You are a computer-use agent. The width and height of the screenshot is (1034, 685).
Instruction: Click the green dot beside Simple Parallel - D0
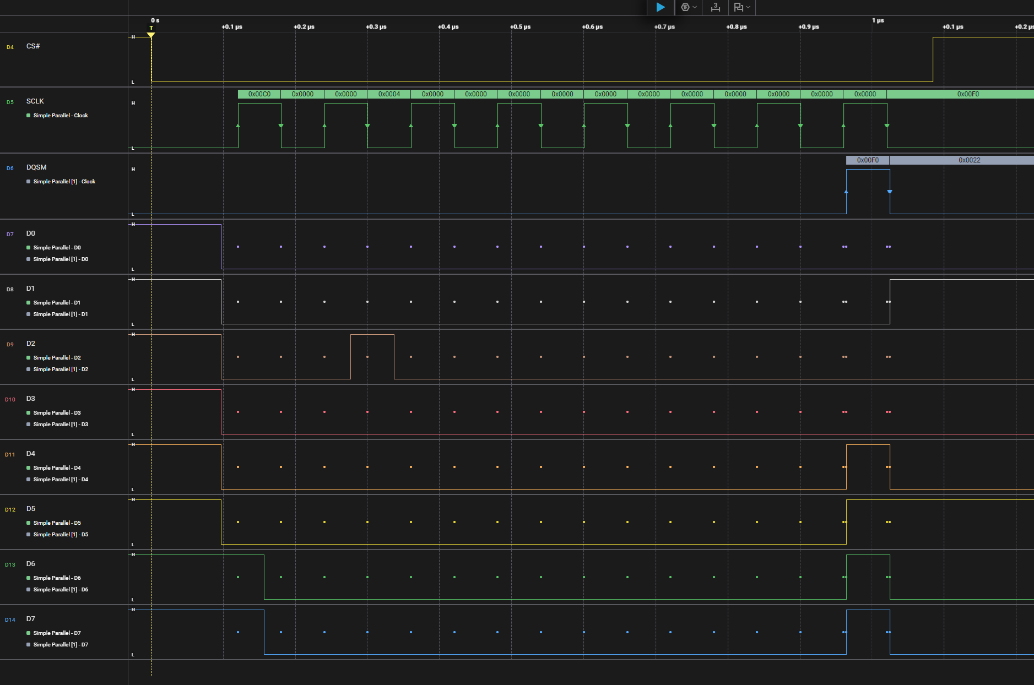click(29, 248)
